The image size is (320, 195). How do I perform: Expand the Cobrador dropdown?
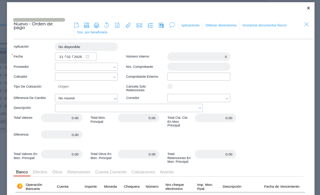(x=115, y=77)
